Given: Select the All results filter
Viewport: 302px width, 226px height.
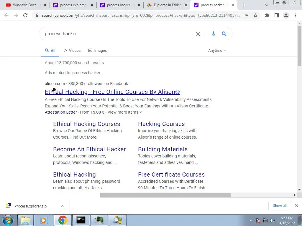Looking at the screenshot, I should 50,51.
